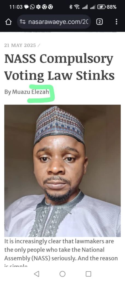Open site info icon in address bar

[22, 22]
